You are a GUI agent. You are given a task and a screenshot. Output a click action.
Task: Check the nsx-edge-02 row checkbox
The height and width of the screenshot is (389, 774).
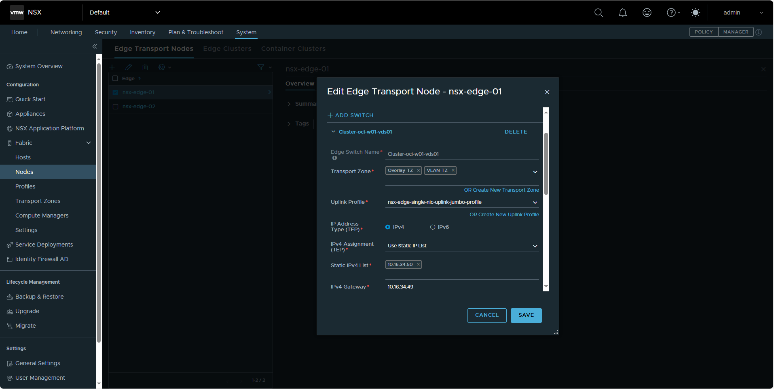(115, 107)
